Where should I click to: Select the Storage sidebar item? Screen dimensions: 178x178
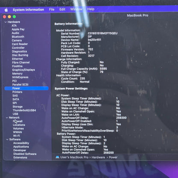18,107
